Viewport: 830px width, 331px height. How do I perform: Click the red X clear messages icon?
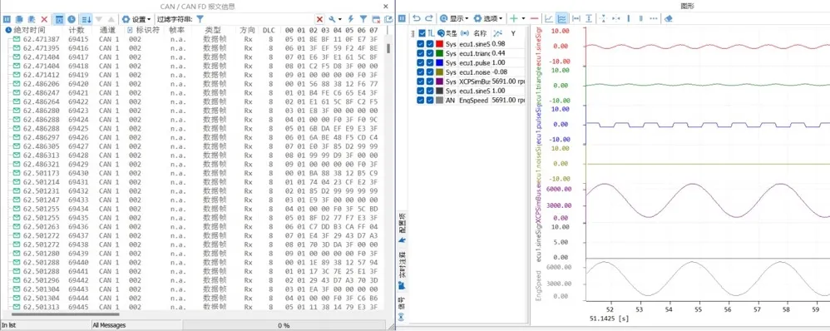coord(44,19)
